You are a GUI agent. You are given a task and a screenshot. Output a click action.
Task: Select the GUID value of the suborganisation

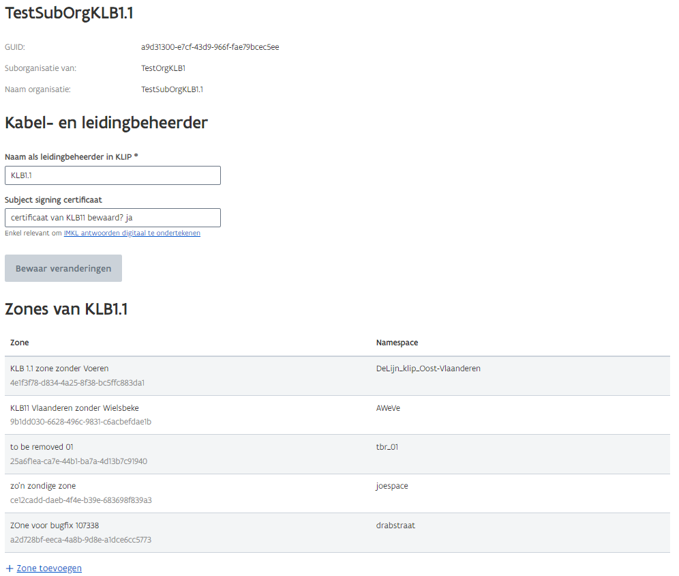pos(209,46)
